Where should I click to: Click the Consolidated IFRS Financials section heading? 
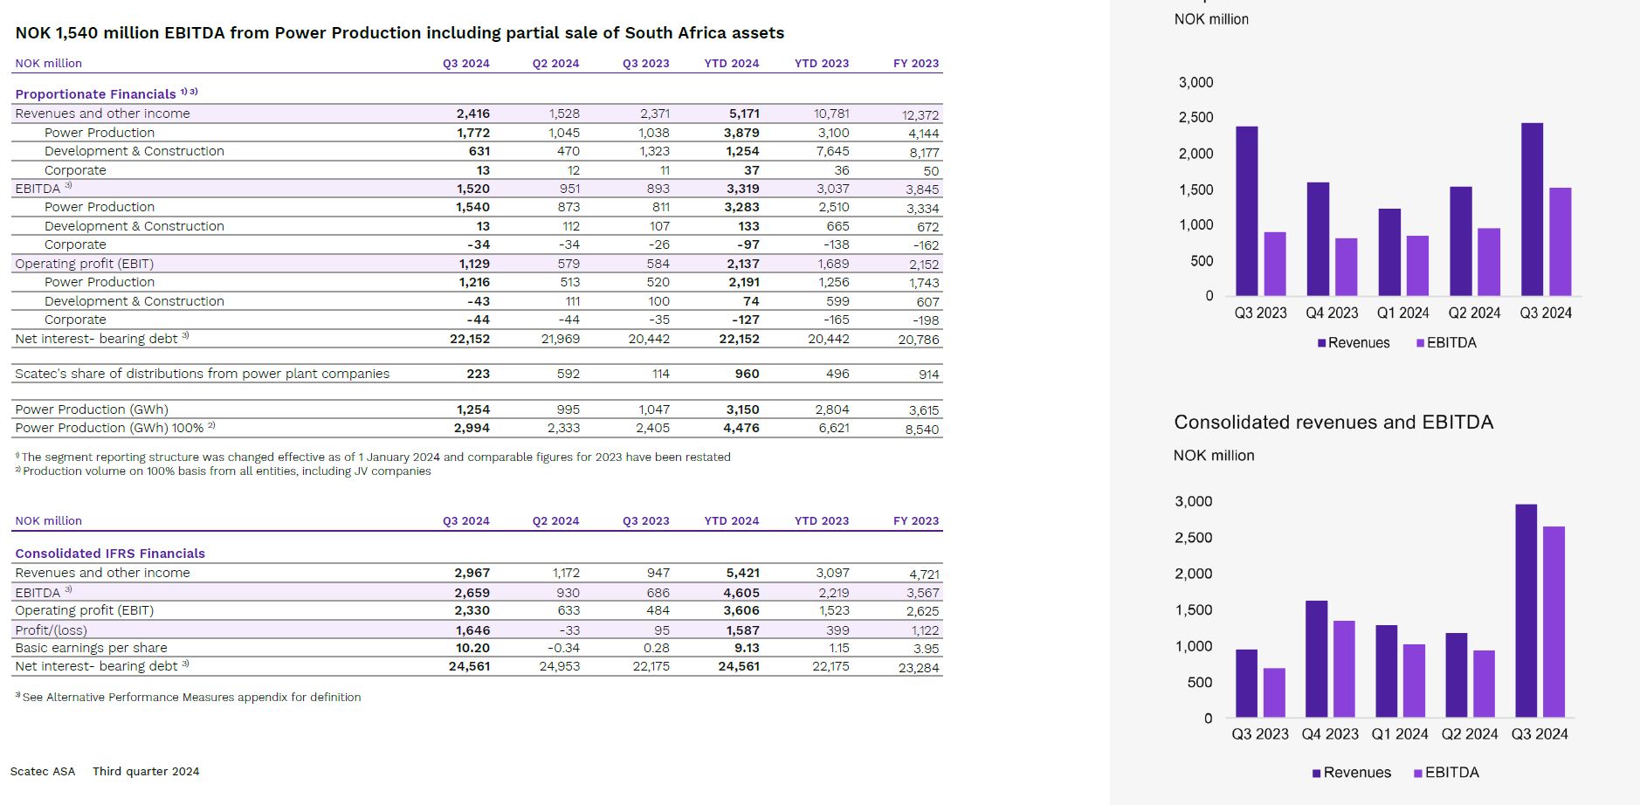(110, 554)
